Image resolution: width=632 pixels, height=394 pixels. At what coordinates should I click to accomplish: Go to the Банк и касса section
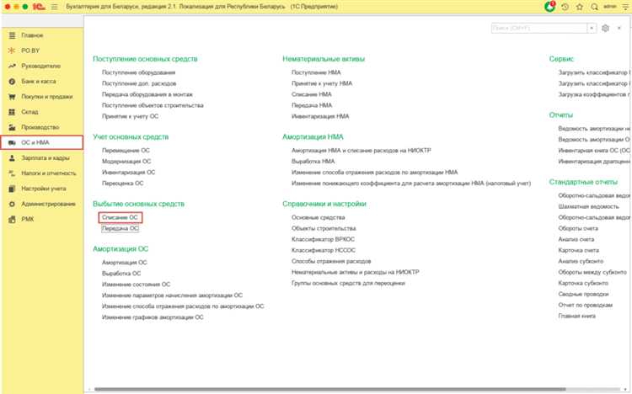(x=37, y=81)
